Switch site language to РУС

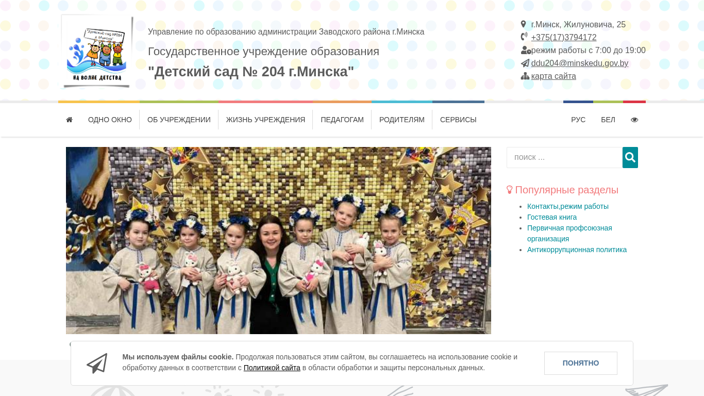[578, 120]
